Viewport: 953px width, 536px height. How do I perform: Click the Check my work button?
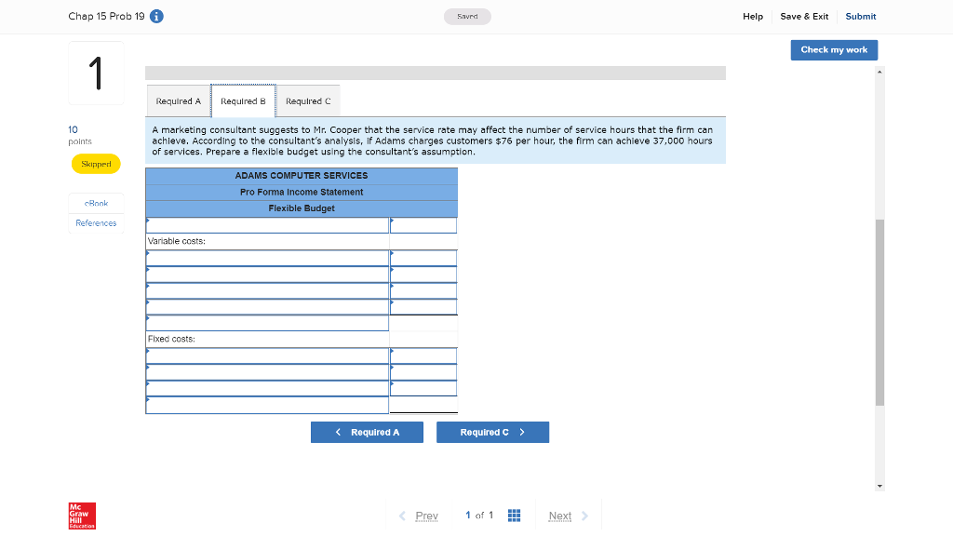tap(834, 49)
